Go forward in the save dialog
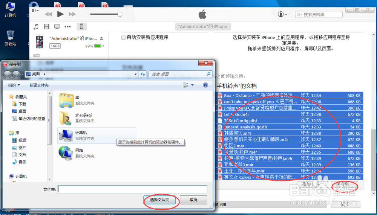The width and height of the screenshot is (377, 215). [x=16, y=74]
